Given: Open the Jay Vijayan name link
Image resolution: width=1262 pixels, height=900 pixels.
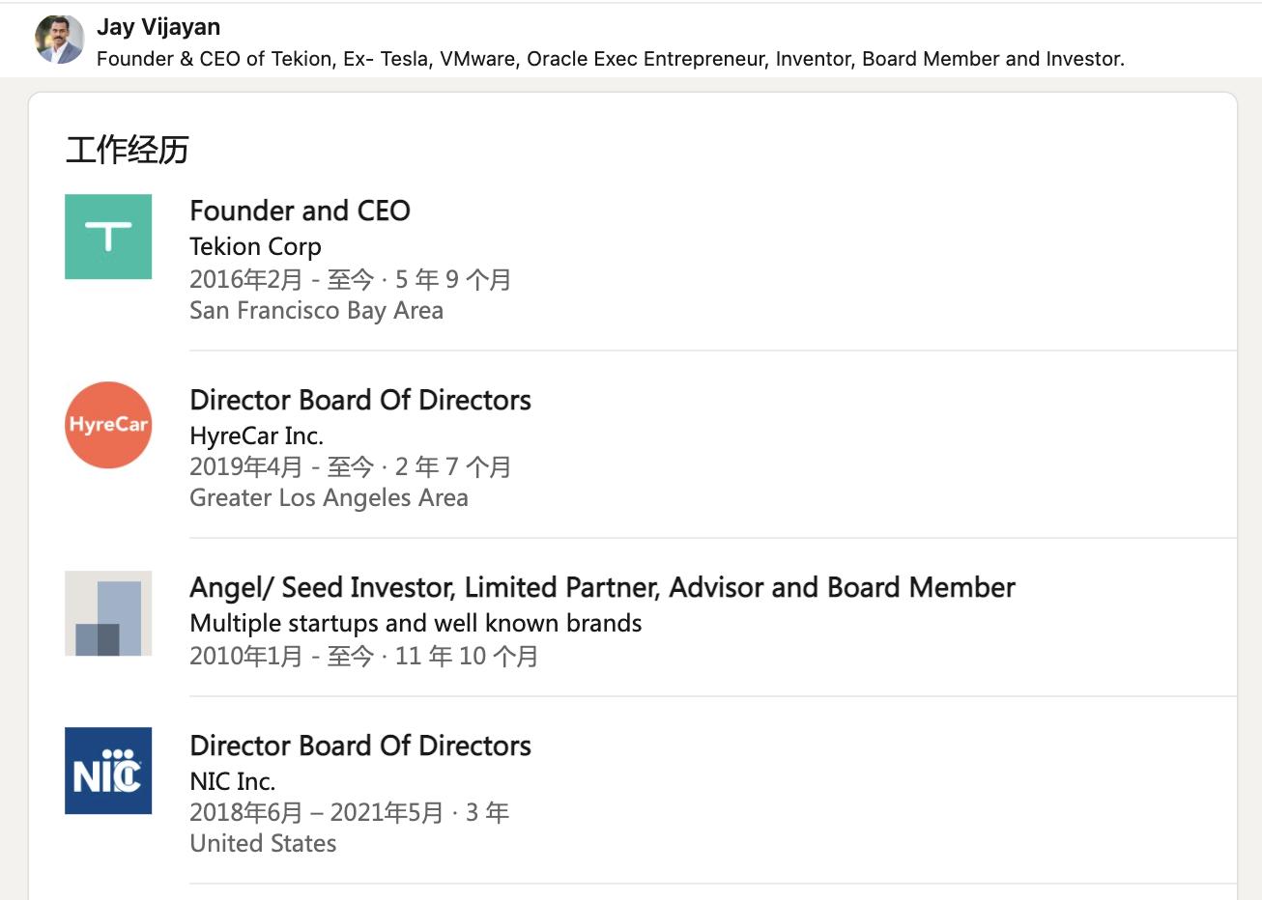Looking at the screenshot, I should (x=158, y=27).
